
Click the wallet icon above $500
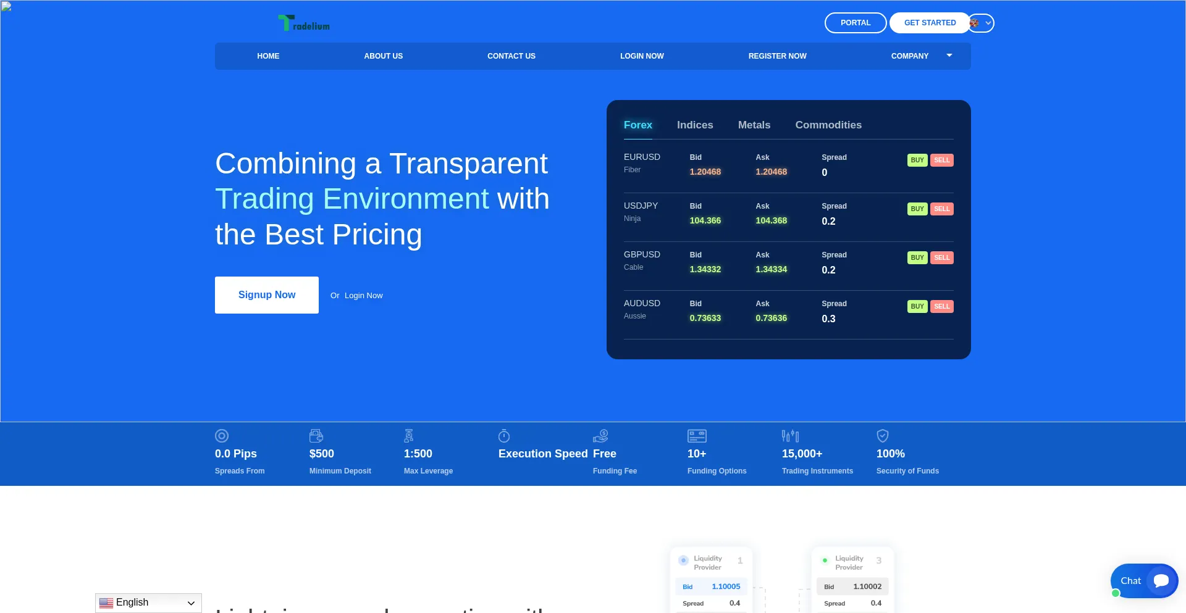[x=316, y=436]
